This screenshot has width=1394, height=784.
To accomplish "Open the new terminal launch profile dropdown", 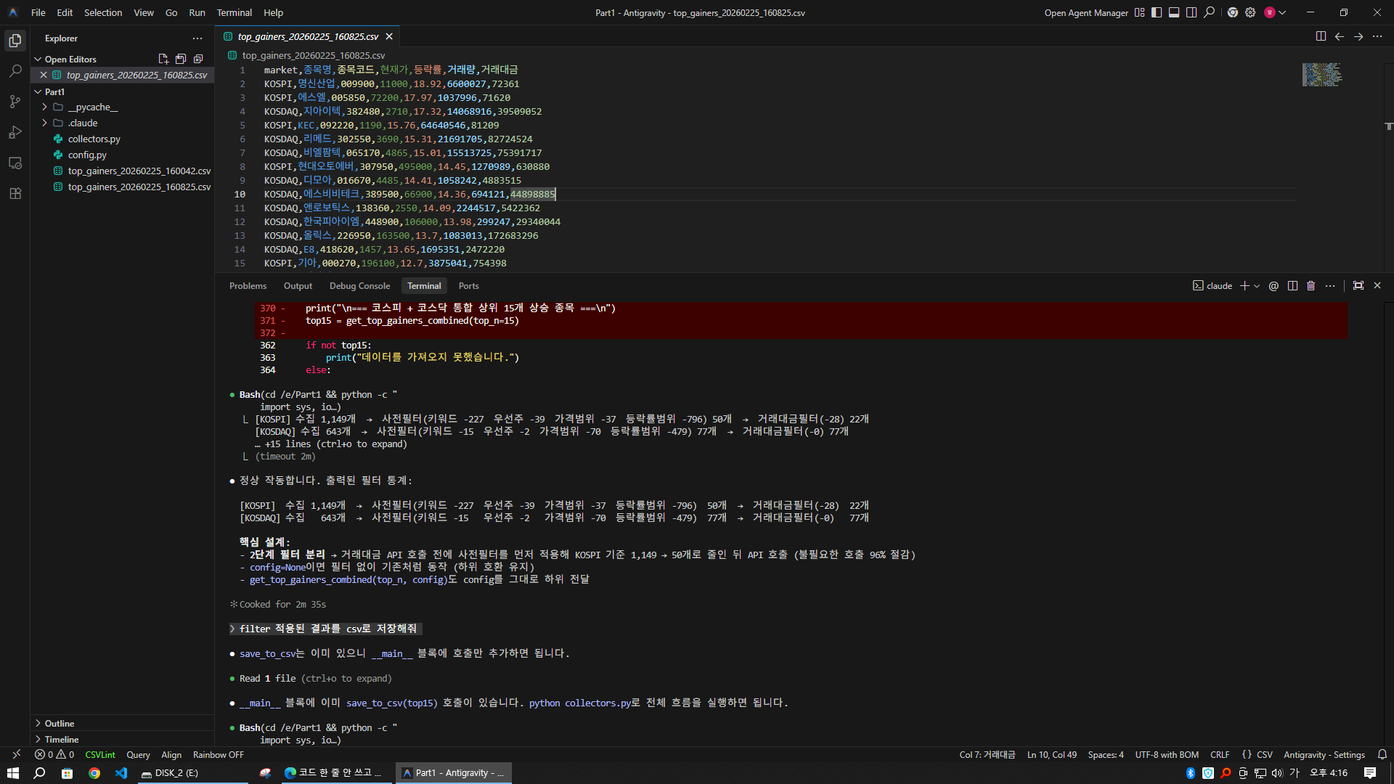I will (1257, 286).
